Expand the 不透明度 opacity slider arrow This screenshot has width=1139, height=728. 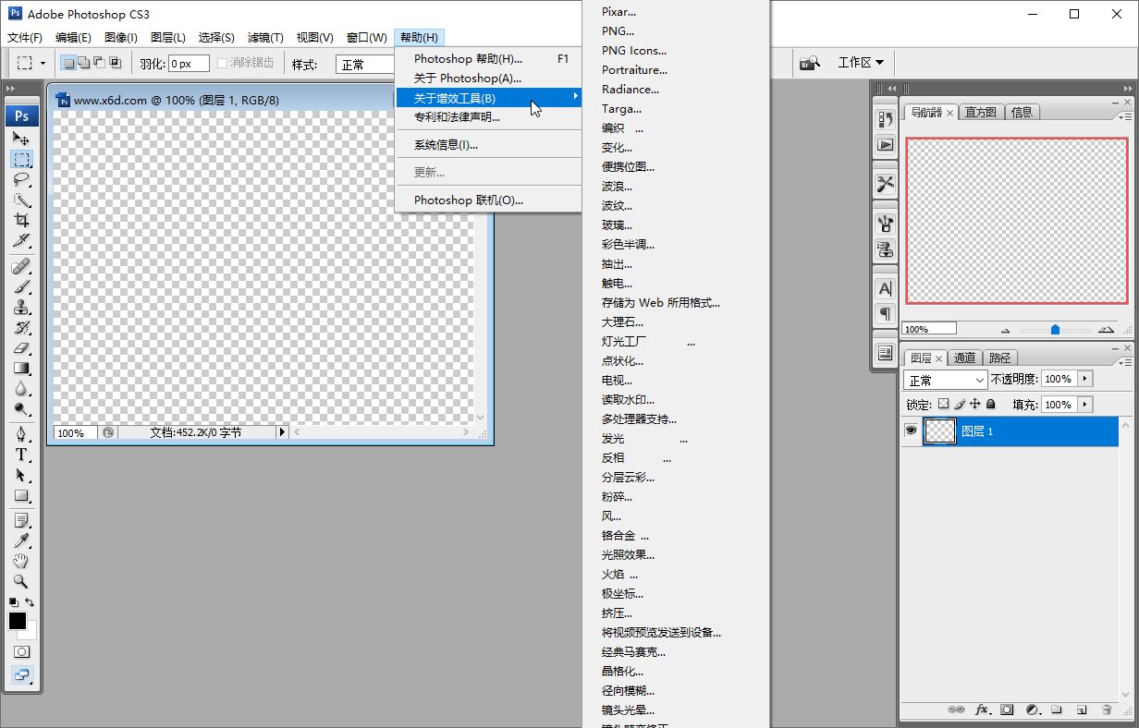(x=1085, y=380)
